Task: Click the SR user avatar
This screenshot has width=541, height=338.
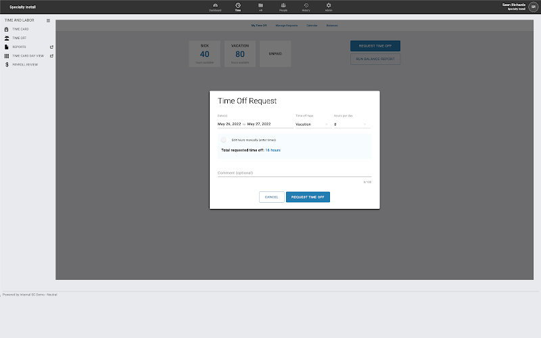Action: pos(533,7)
